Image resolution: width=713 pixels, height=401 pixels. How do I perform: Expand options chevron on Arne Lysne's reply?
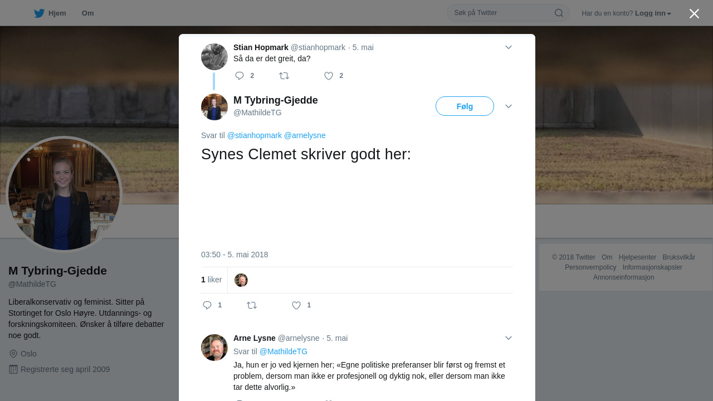tap(509, 338)
